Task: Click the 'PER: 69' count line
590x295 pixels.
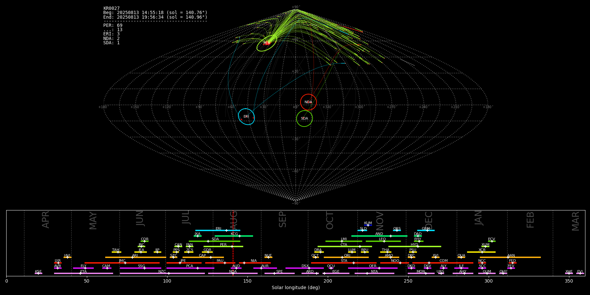Action: [113, 25]
